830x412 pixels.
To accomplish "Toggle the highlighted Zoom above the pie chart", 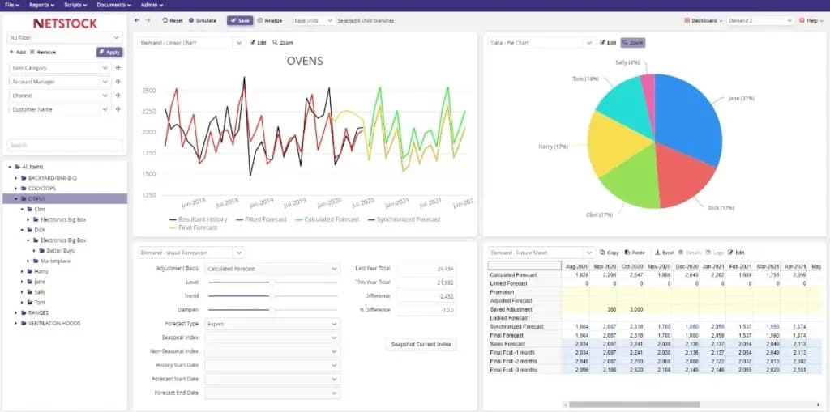I will [632, 43].
